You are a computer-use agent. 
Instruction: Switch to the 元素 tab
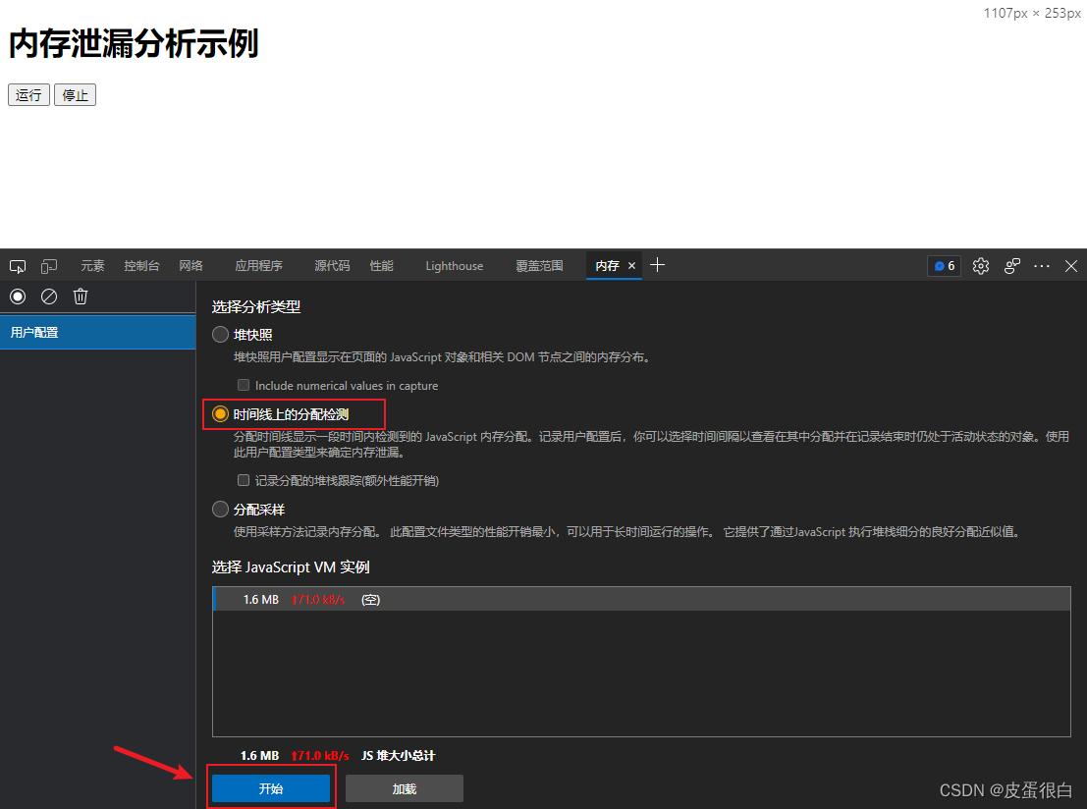point(92,266)
